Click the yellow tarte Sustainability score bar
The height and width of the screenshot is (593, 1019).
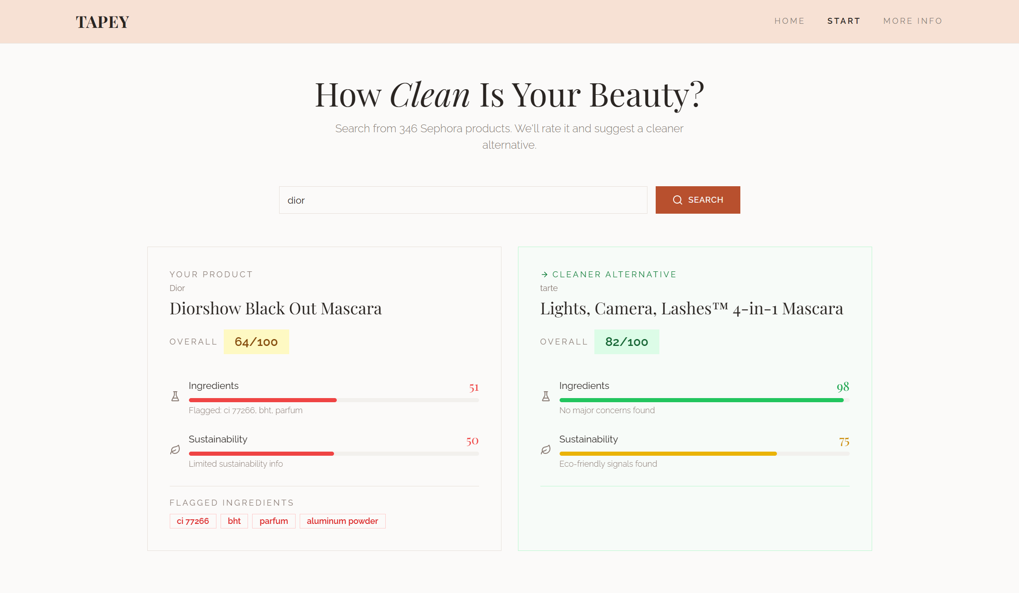[668, 454]
